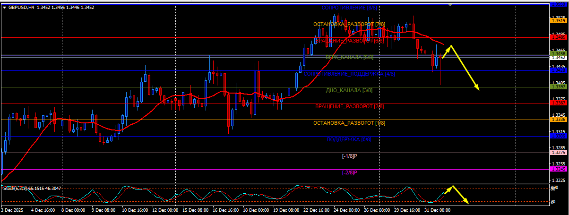Click the 1.3397 green price label

tap(557, 86)
